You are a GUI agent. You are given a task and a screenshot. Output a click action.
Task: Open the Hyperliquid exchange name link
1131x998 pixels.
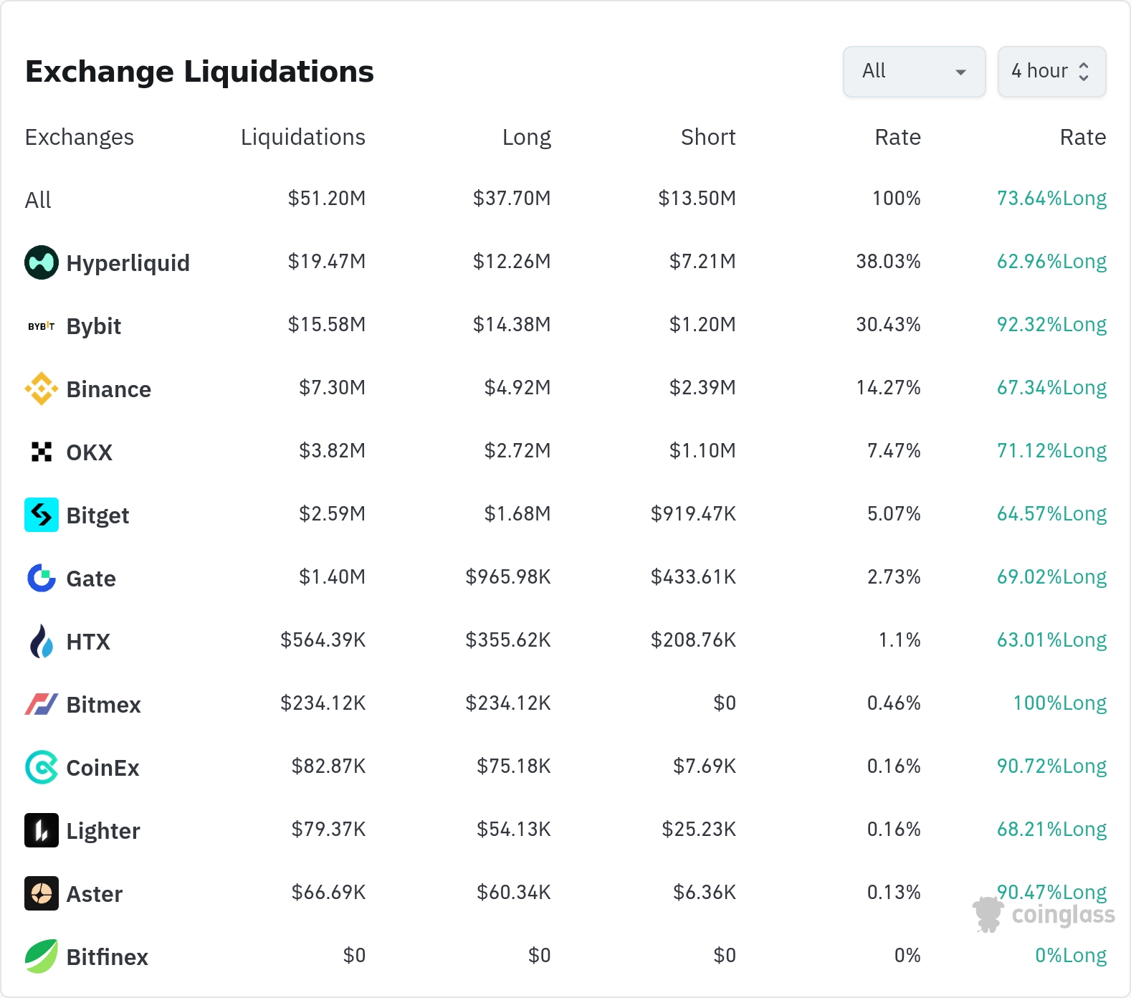[128, 263]
